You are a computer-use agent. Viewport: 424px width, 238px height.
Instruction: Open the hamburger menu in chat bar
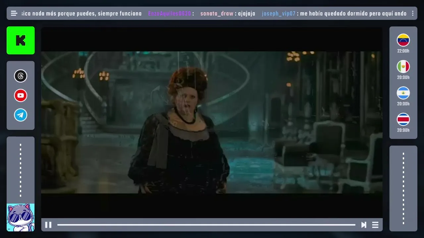click(x=14, y=13)
